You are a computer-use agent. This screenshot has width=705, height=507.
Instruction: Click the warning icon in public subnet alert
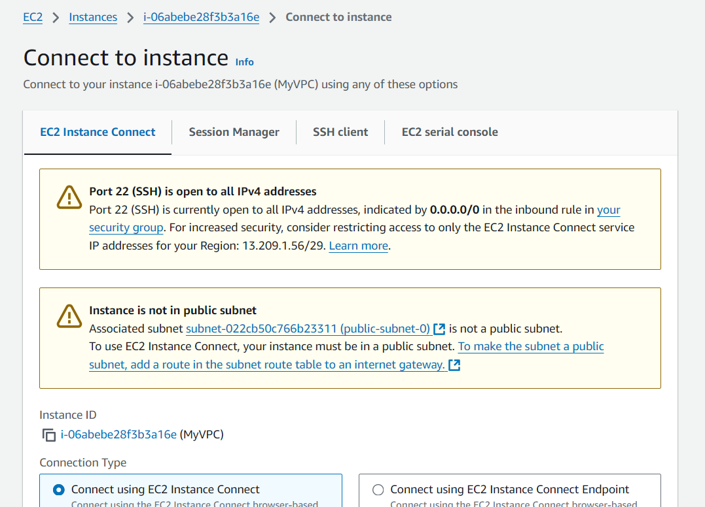click(69, 316)
